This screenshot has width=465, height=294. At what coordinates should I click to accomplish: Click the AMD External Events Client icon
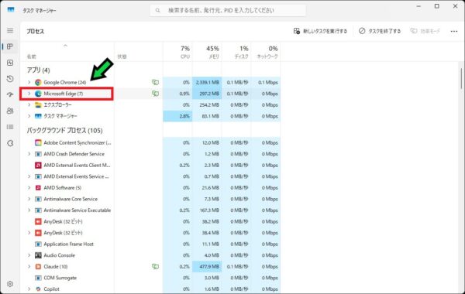pyautogui.click(x=38, y=166)
